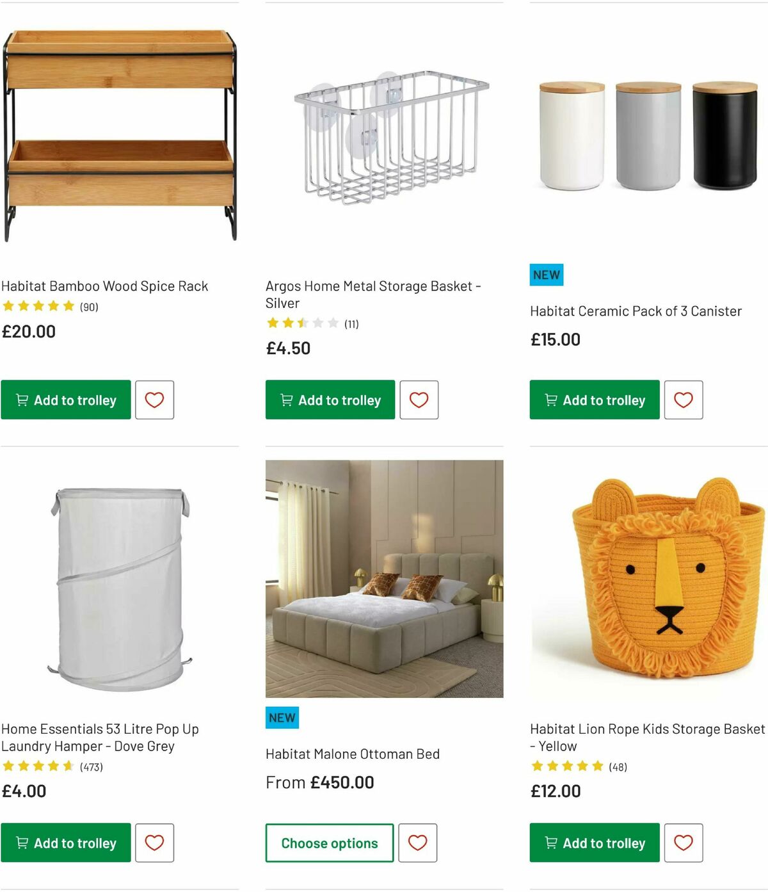Open the Home Essentials Laundry Hamper product link
This screenshot has width=768, height=892.
[x=100, y=737]
